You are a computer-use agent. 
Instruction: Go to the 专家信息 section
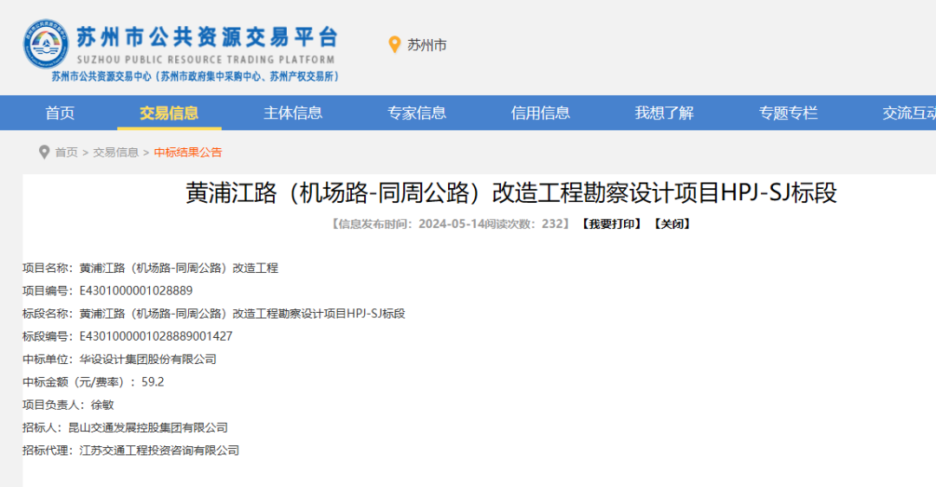pyautogui.click(x=417, y=113)
